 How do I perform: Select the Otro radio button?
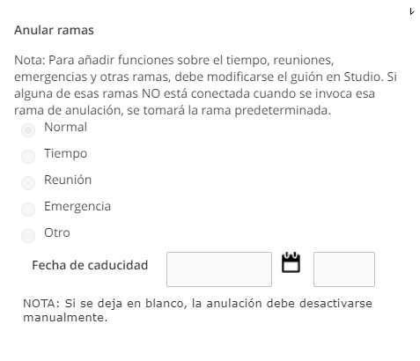click(28, 236)
